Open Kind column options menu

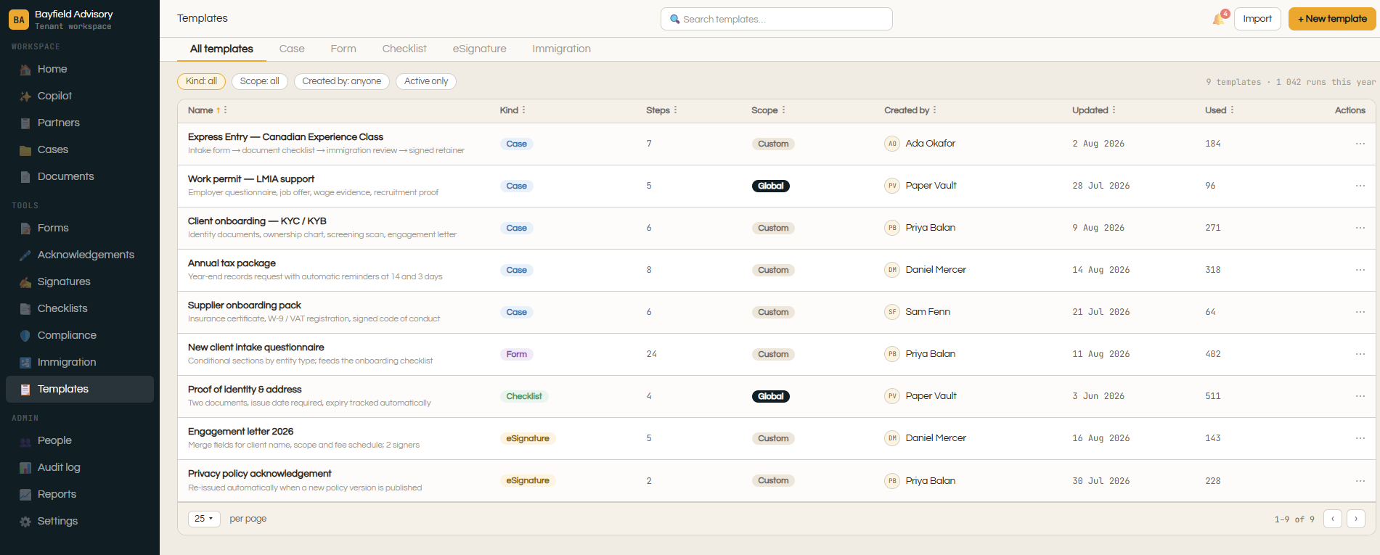524,110
